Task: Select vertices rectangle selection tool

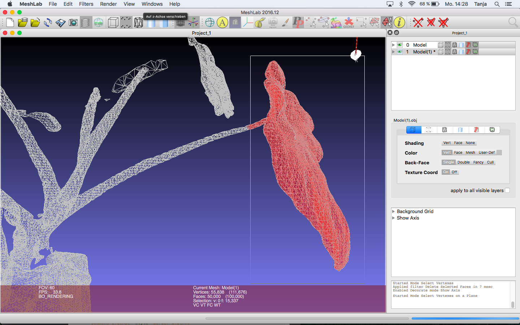Action: point(361,23)
